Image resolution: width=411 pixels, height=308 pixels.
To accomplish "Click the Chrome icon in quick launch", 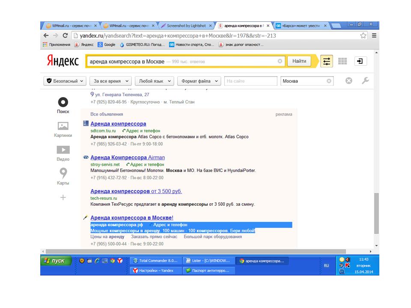I will [x=113, y=261].
